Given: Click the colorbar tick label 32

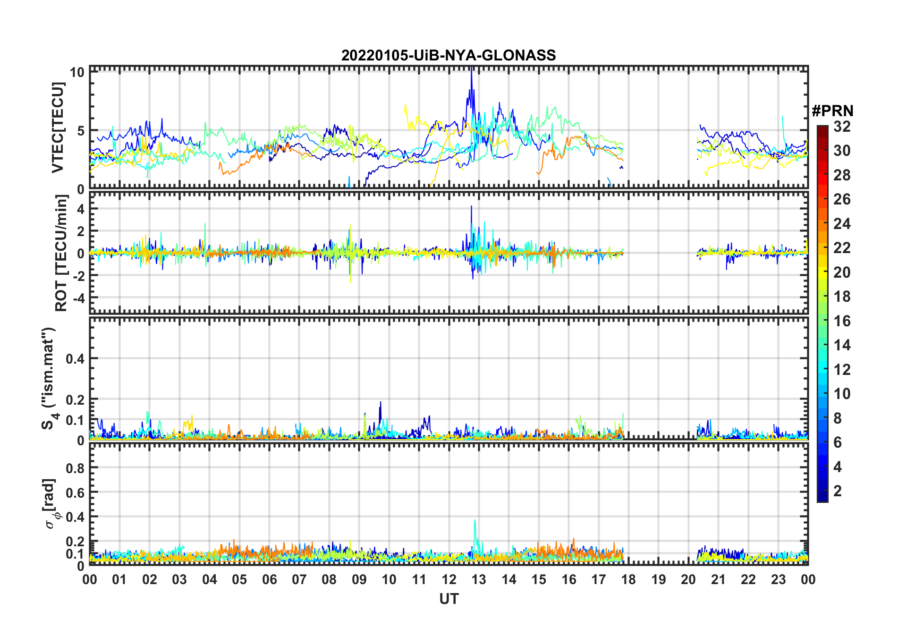Looking at the screenshot, I should (x=842, y=126).
